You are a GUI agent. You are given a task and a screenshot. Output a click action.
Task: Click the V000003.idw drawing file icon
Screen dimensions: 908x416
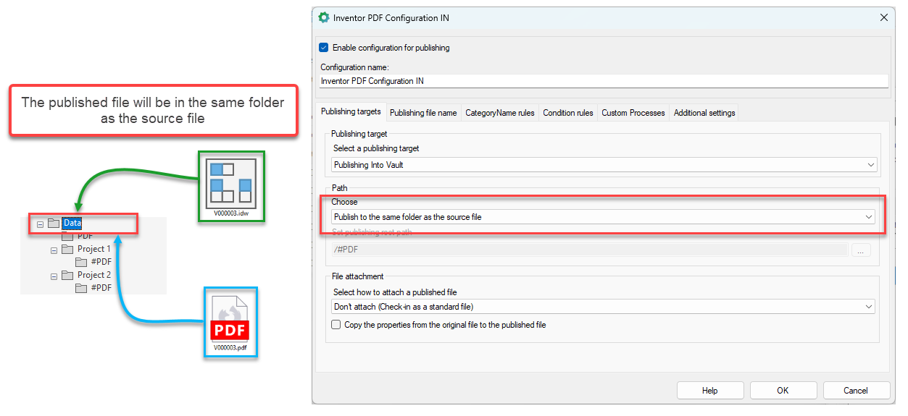pos(230,182)
